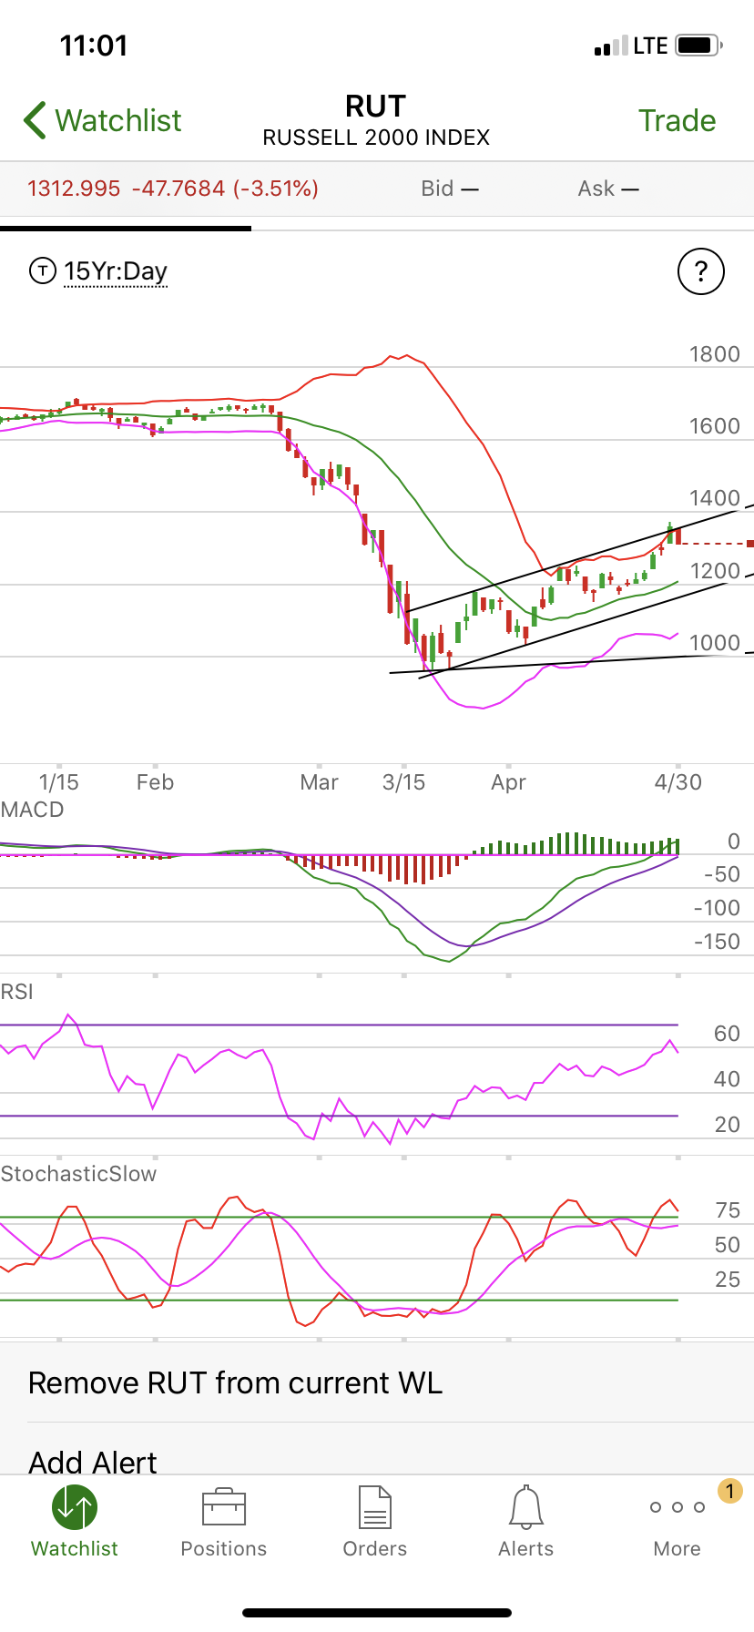The image size is (754, 1632).
Task: Tap StochasticSlow study label
Action: click(x=78, y=1174)
